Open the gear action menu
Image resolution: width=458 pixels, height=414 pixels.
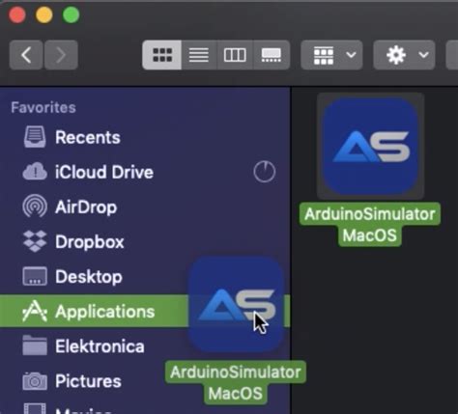[404, 55]
